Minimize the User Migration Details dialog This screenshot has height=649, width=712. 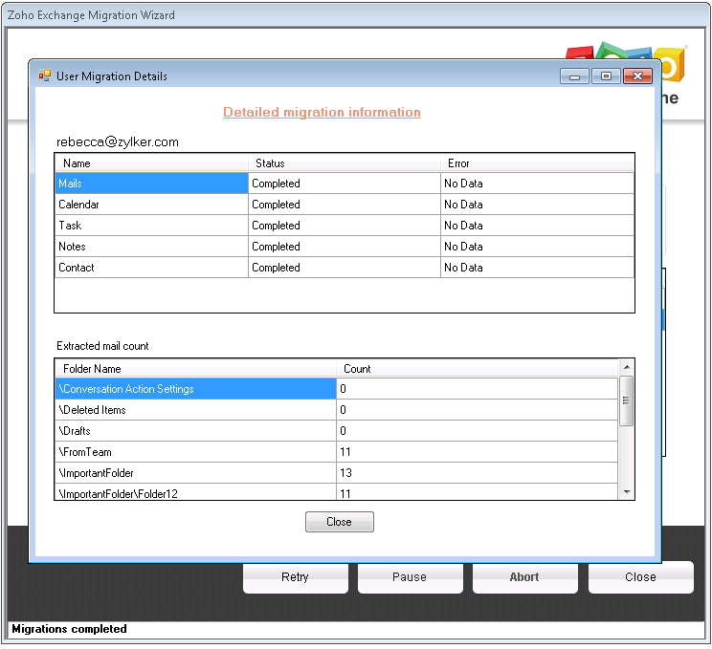[574, 76]
